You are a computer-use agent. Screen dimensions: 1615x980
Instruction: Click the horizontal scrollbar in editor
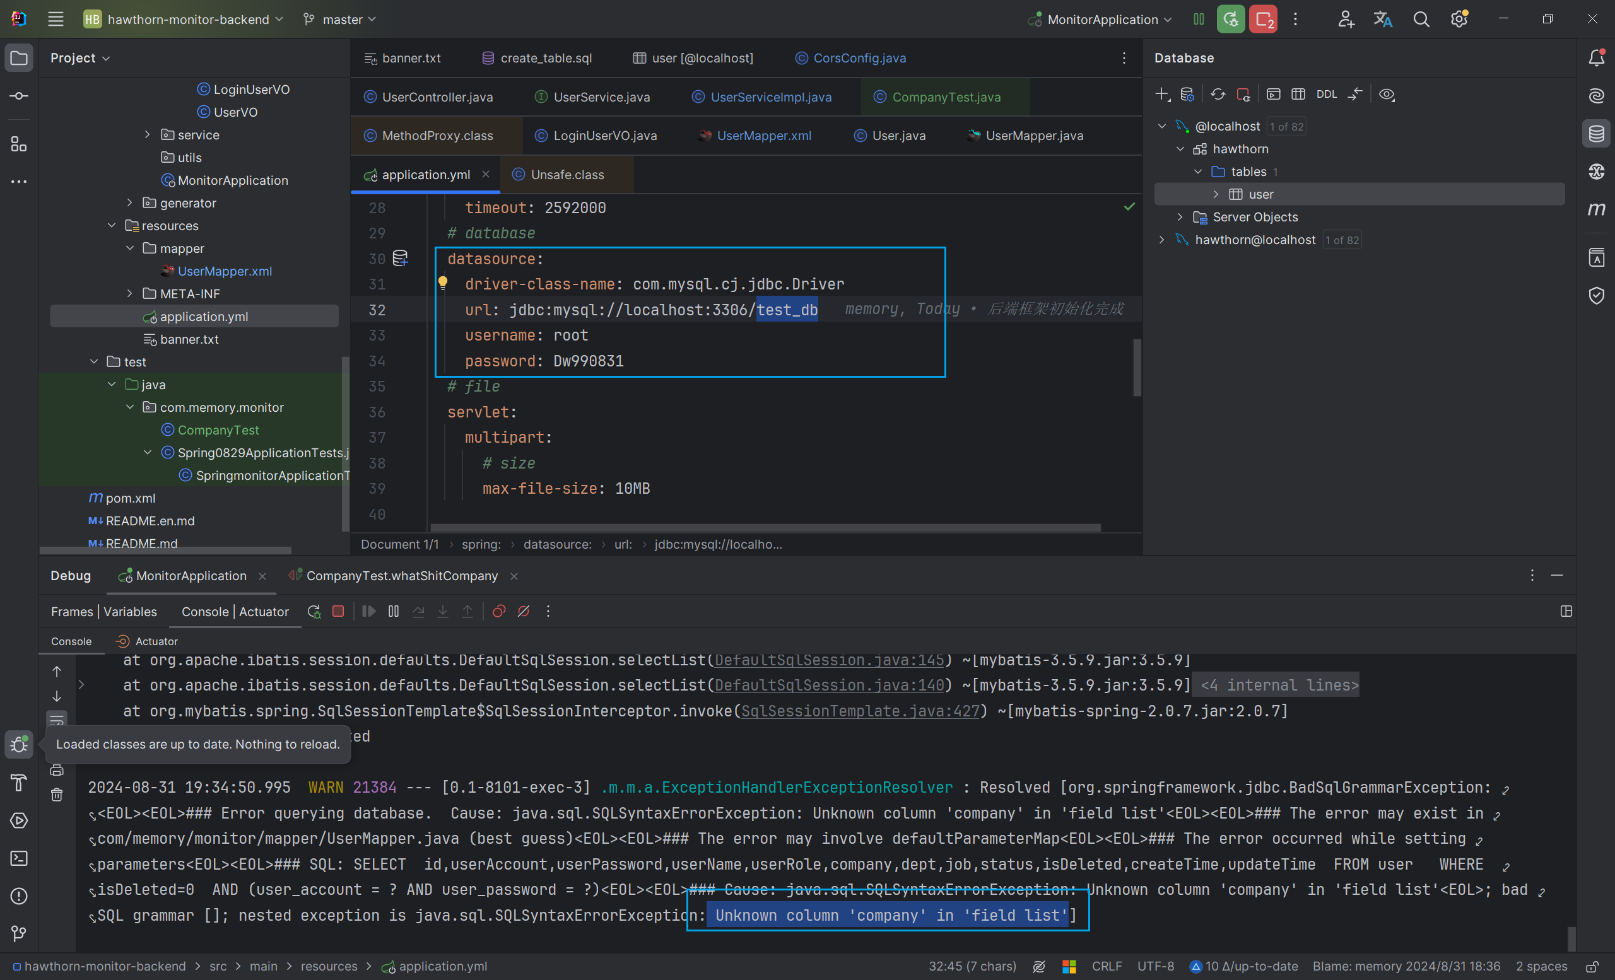pos(750,526)
